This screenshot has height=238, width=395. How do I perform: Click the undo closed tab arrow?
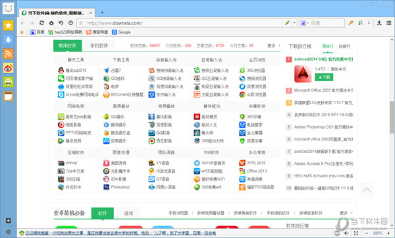click(x=61, y=23)
